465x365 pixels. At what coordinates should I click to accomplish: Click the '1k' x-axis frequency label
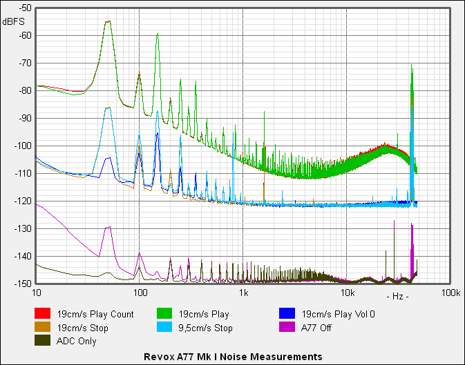pyautogui.click(x=244, y=293)
